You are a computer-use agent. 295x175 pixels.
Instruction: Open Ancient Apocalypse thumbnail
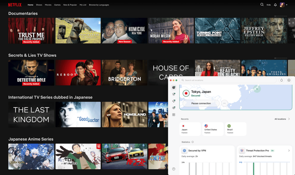(78, 31)
